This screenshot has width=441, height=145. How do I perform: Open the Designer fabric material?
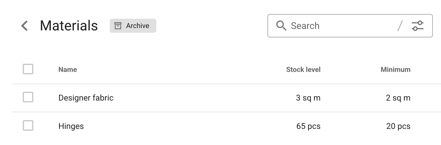pyautogui.click(x=86, y=98)
